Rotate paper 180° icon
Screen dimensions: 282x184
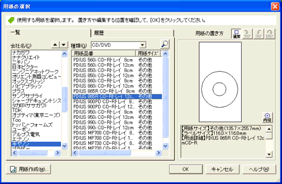pyautogui.click(x=270, y=34)
